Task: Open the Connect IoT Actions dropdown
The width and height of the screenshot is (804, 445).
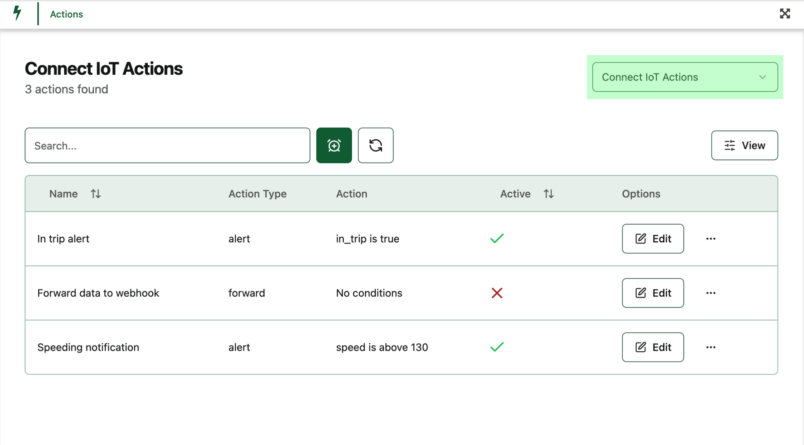Action: (x=684, y=77)
